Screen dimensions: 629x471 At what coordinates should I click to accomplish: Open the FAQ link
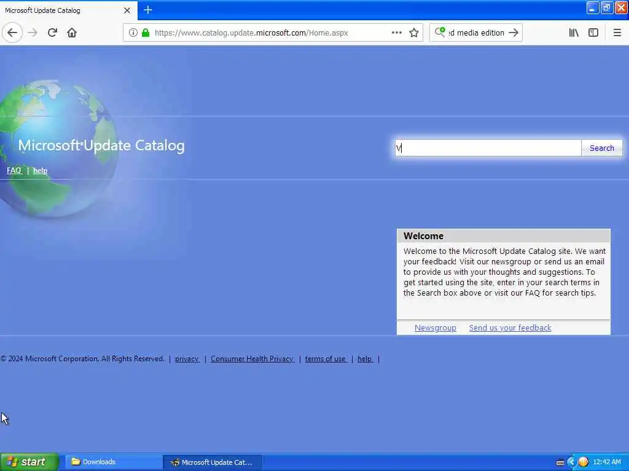14,170
